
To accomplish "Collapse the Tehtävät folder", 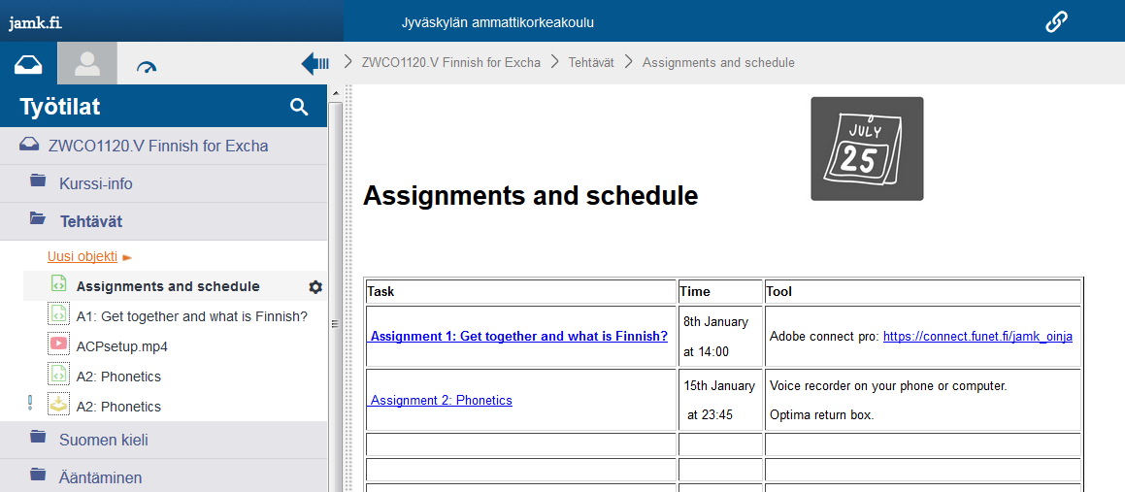I will click(x=90, y=221).
